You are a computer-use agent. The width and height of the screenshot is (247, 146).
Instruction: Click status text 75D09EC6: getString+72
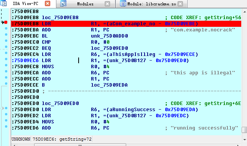pos(62,139)
